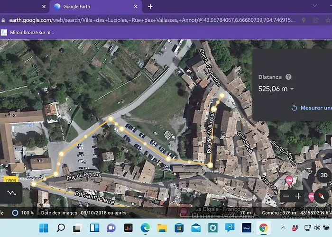Zoom in with the plus button
This screenshot has width=332, height=237.
point(298,196)
